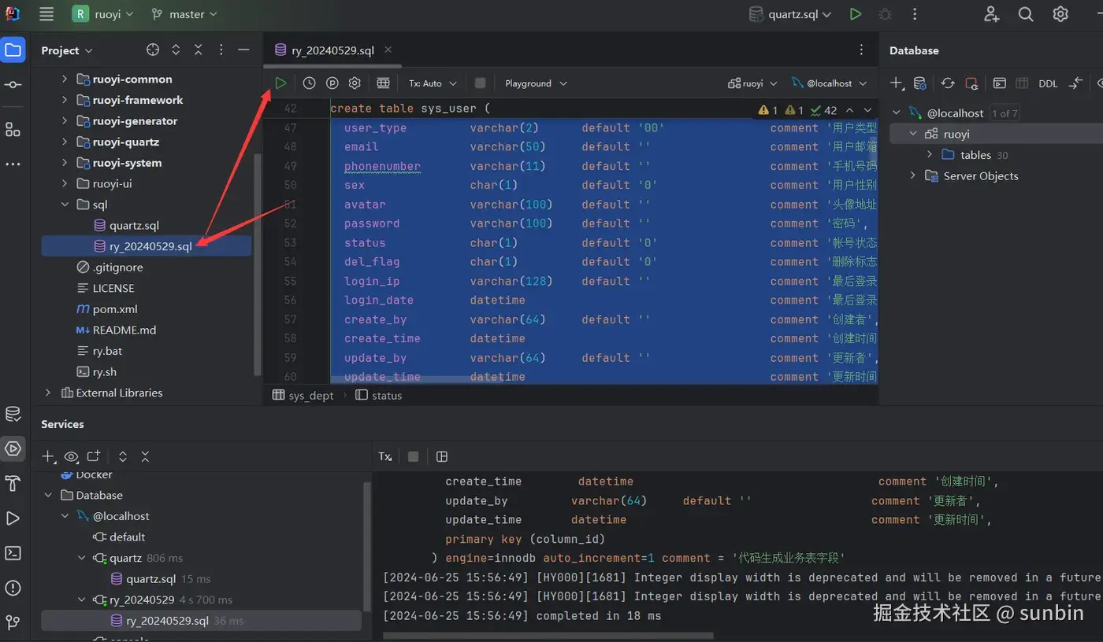
Task: Open Search Everywhere magnifier
Action: (x=1026, y=14)
